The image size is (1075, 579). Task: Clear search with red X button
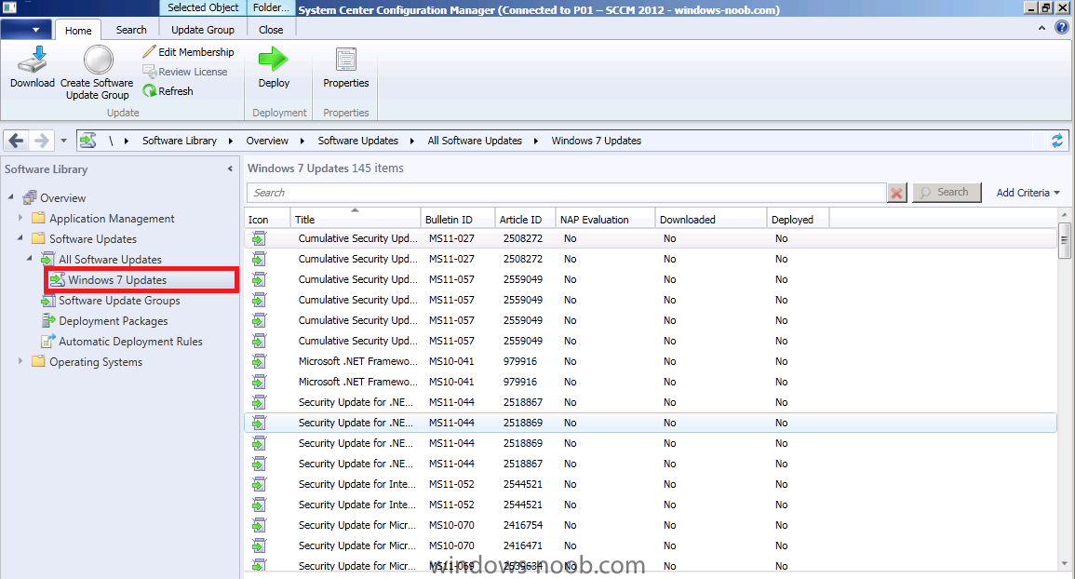tap(896, 193)
